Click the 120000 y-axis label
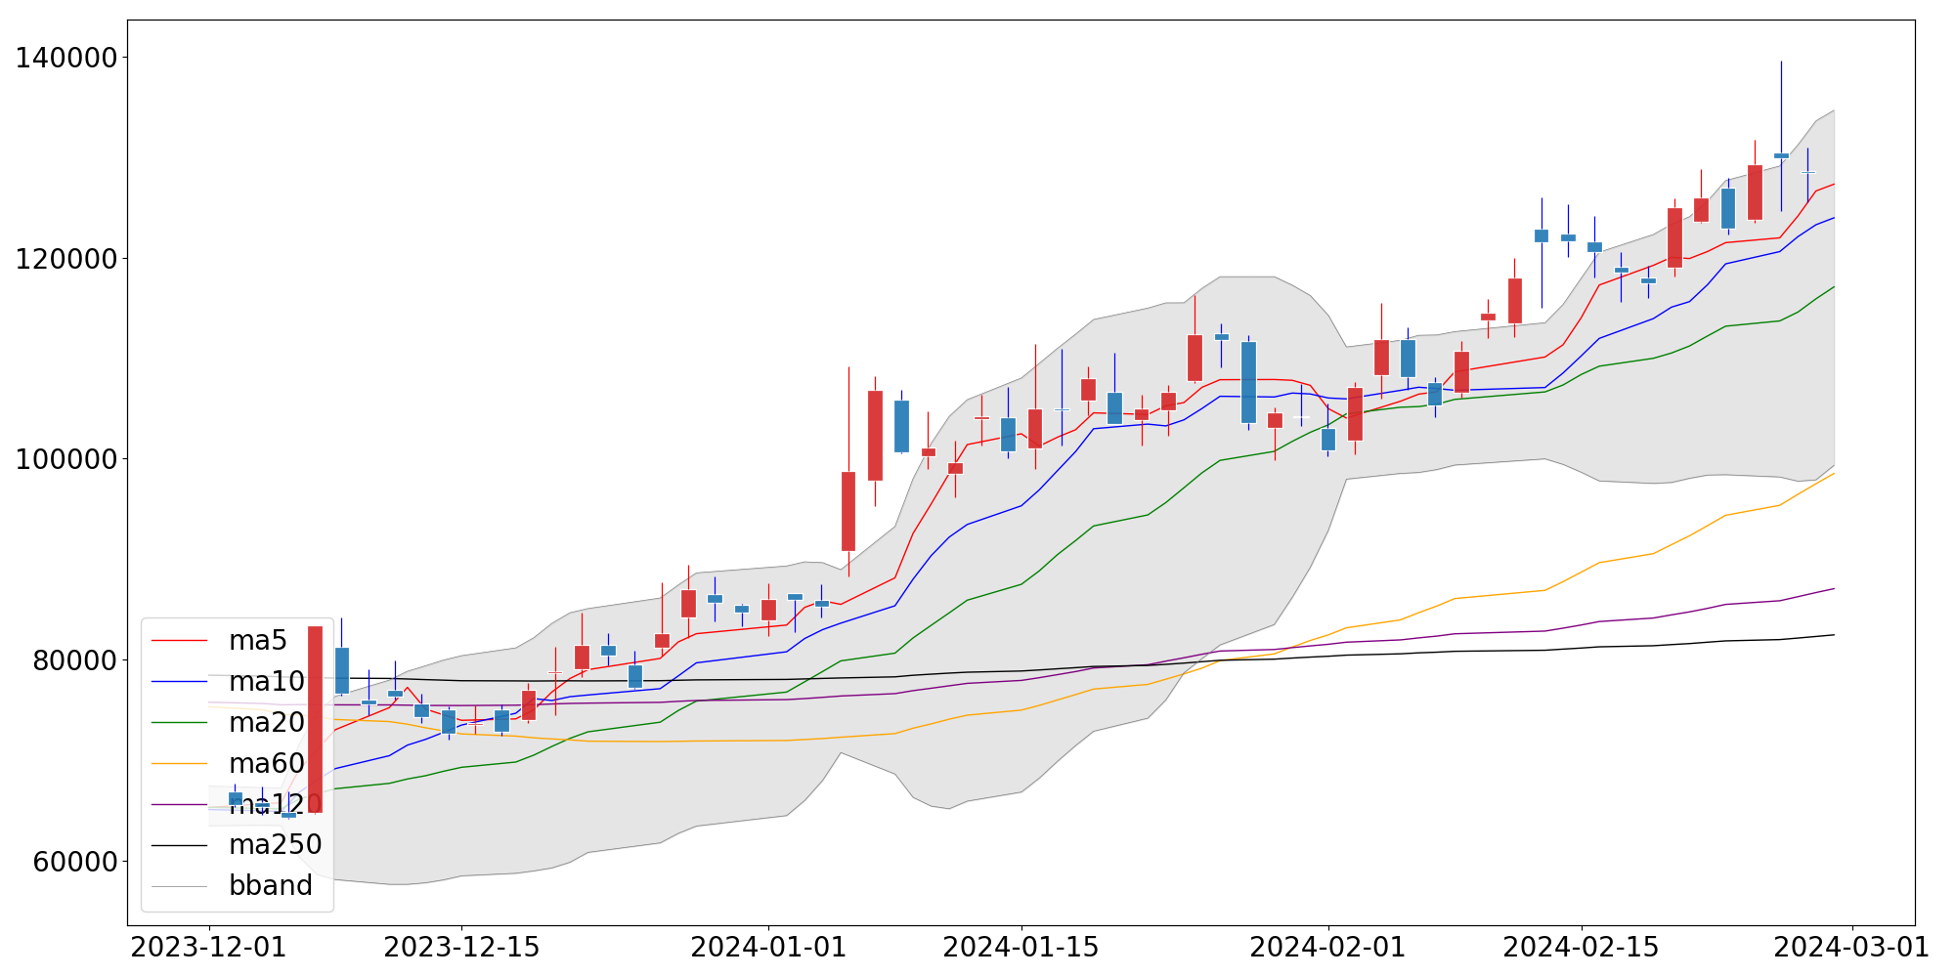The width and height of the screenshot is (1955, 977). coord(67,259)
